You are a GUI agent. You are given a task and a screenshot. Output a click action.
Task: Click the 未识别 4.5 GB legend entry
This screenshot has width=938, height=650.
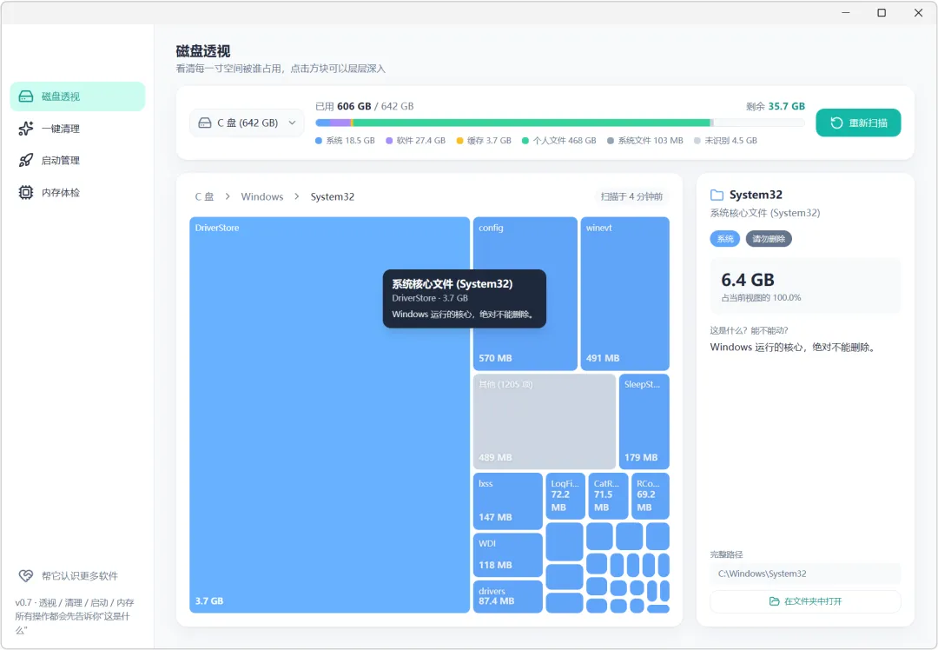point(725,141)
